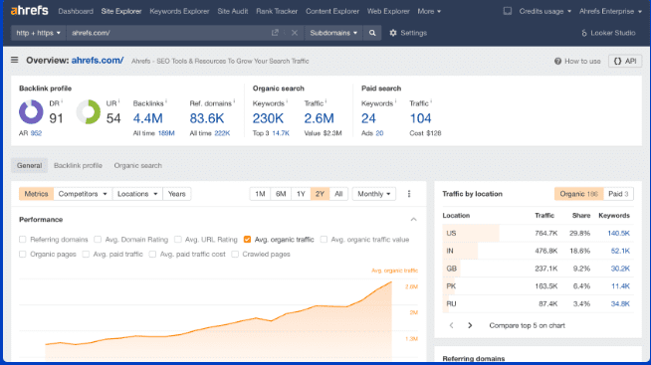Open the 4.4M Backlinks link

pos(147,118)
